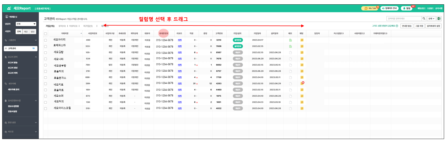Open 보고서 생성 in the sidebar
Image resolution: width=446 pixels, height=142 pixels.
click(13, 68)
